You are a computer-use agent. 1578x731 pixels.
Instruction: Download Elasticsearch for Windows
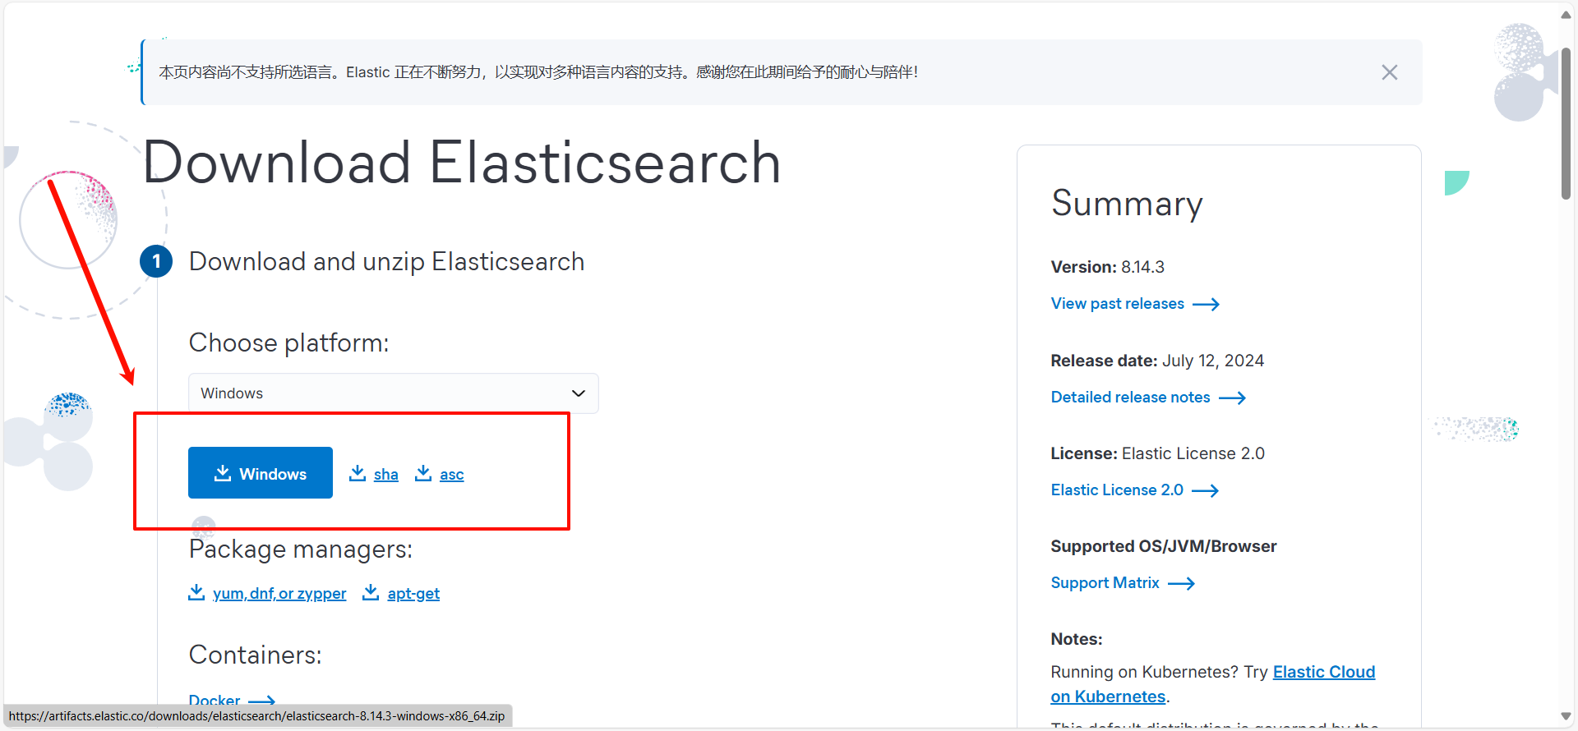tap(260, 473)
